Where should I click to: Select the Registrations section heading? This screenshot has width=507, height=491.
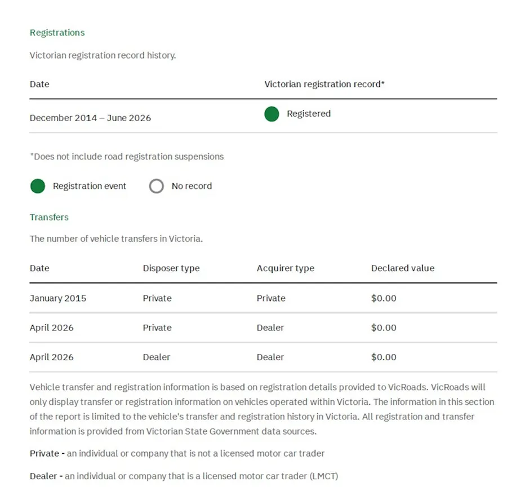pos(57,33)
